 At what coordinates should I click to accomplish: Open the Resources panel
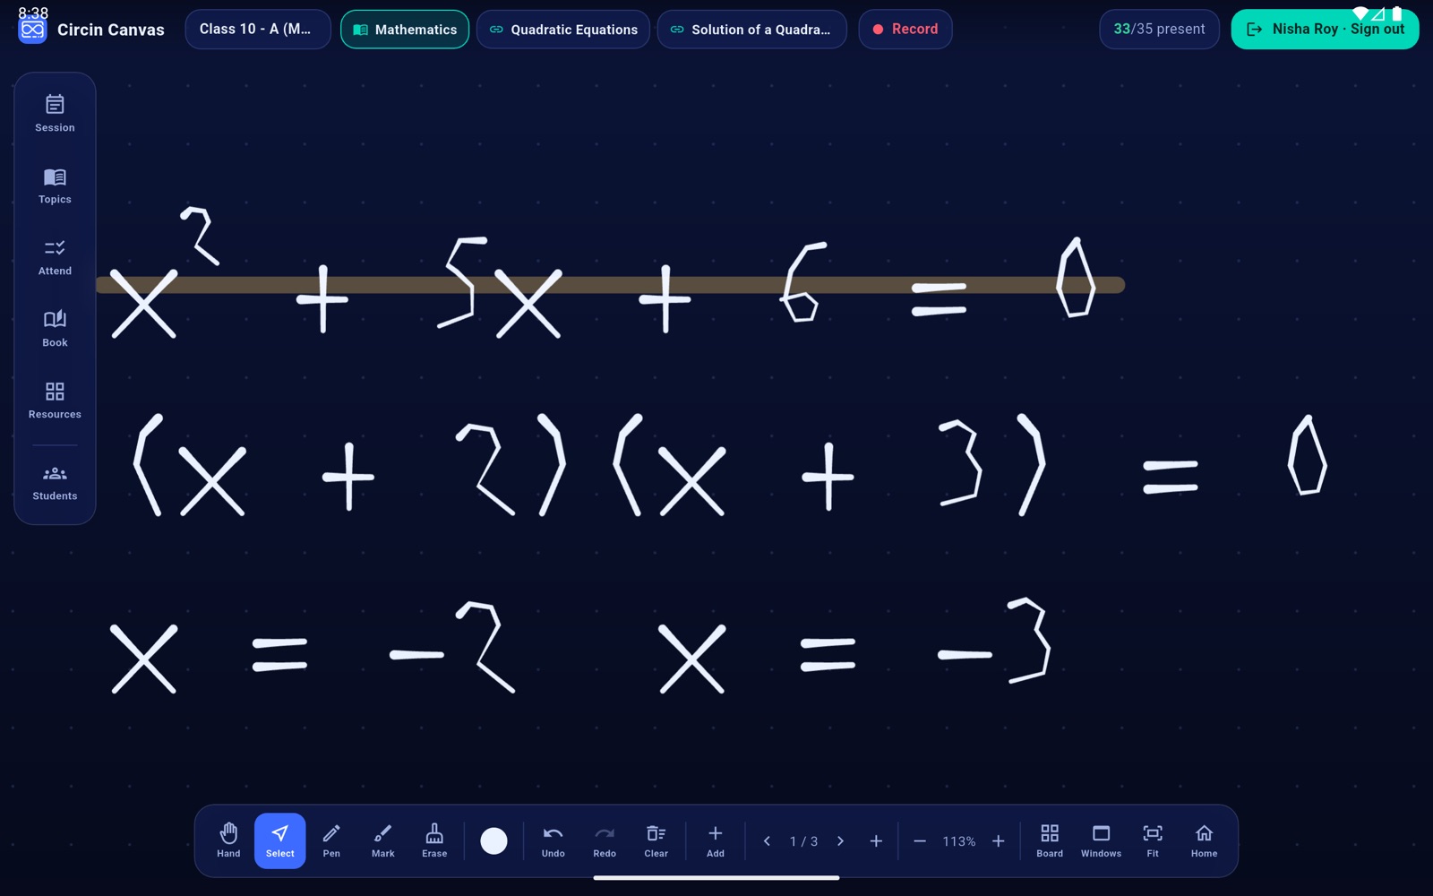click(55, 401)
